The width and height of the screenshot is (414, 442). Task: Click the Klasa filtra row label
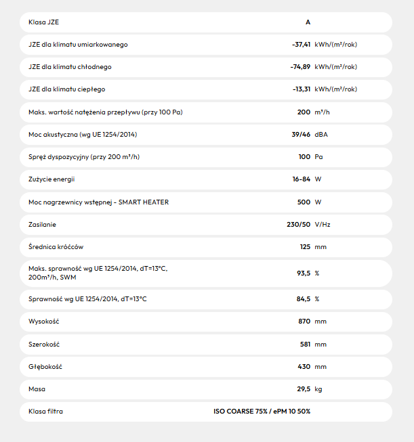(46, 412)
